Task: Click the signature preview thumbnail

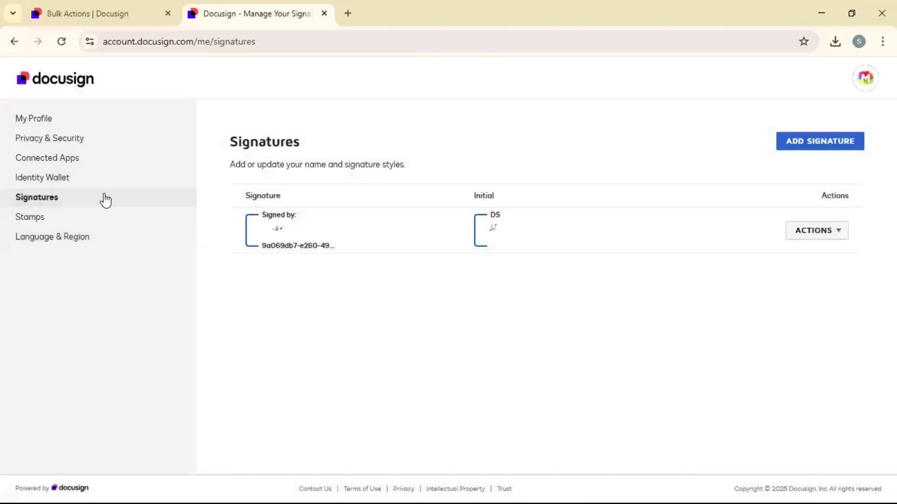Action: 290,230
